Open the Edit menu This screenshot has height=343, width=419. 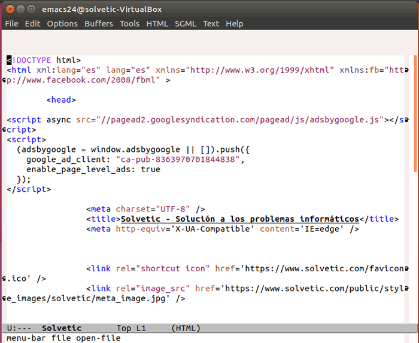click(32, 24)
